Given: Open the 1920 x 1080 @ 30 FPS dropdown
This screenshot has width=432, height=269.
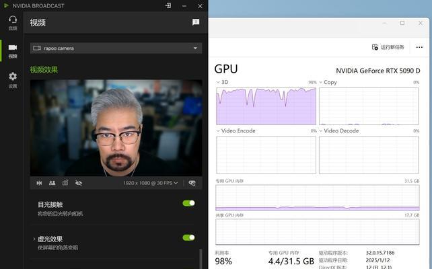Looking at the screenshot, I should pyautogui.click(x=151, y=183).
